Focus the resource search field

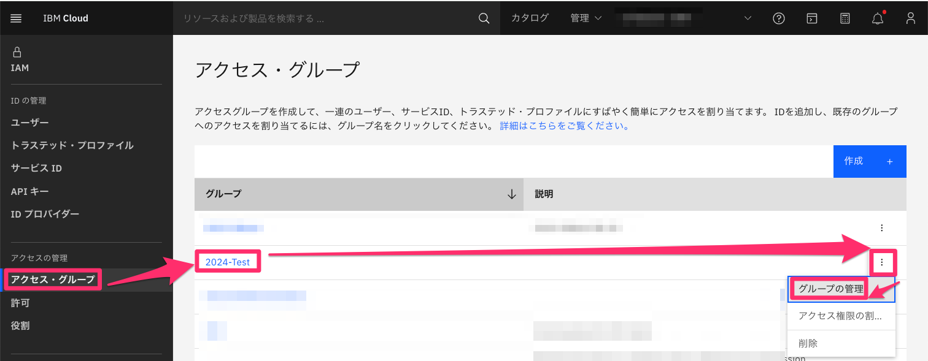coord(325,18)
